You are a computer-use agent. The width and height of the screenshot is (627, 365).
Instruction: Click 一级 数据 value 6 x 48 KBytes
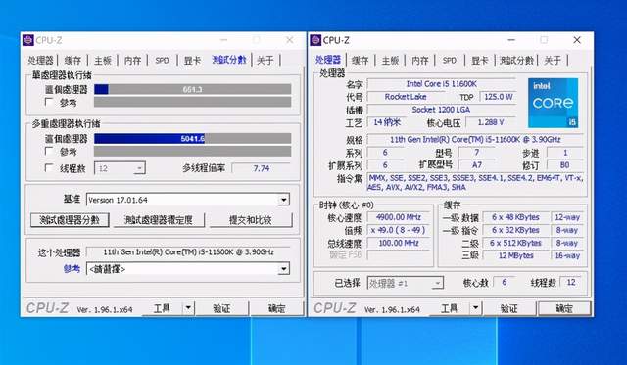(x=515, y=217)
